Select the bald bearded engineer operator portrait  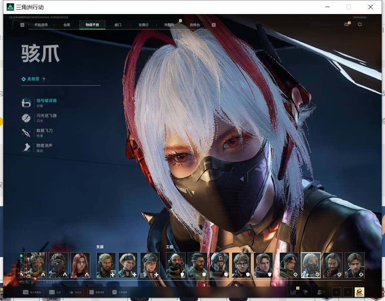click(x=176, y=265)
